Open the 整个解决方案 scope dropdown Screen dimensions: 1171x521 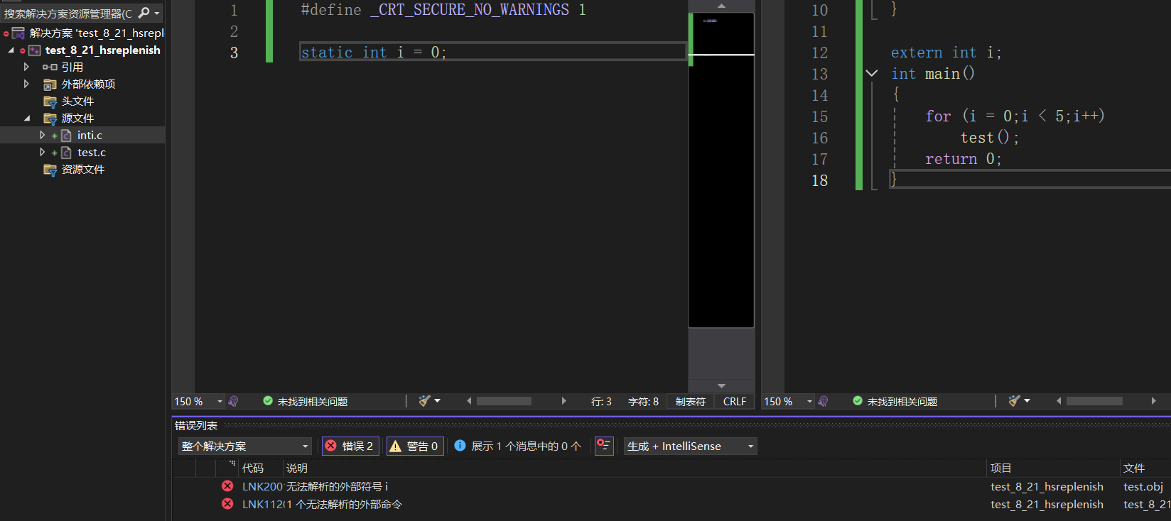[245, 446]
